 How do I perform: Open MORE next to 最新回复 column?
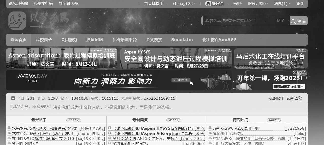[x=174, y=120]
